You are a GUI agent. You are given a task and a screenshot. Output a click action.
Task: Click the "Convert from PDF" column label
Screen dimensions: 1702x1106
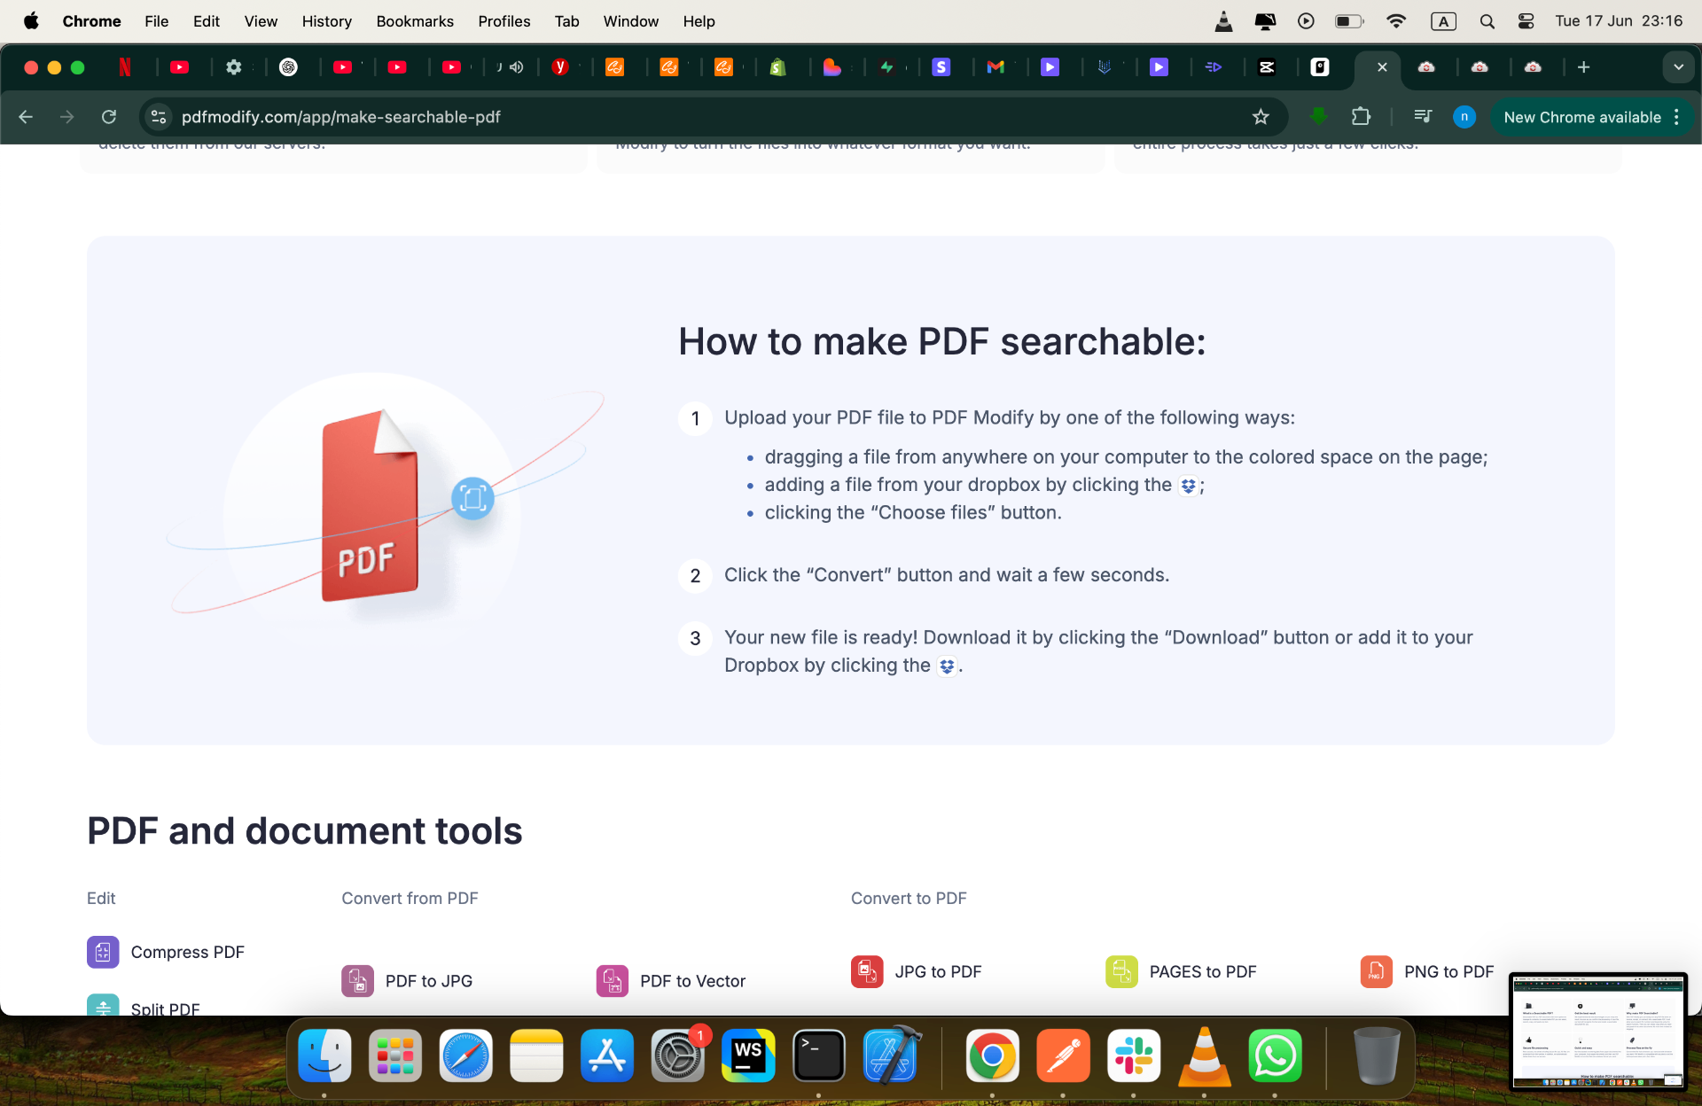(x=410, y=898)
